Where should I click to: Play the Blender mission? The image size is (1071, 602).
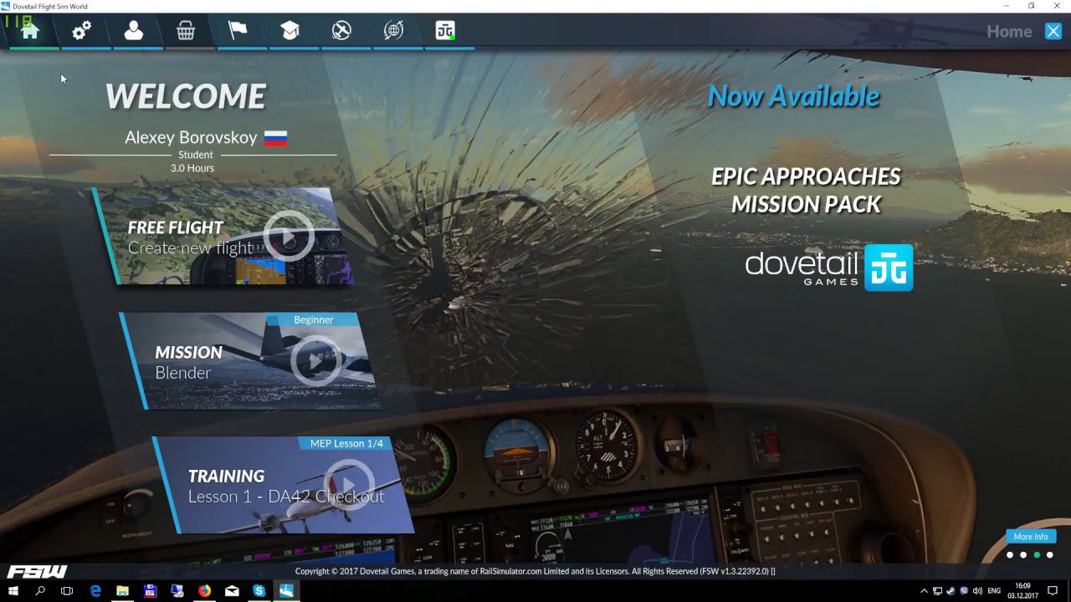pyautogui.click(x=315, y=361)
